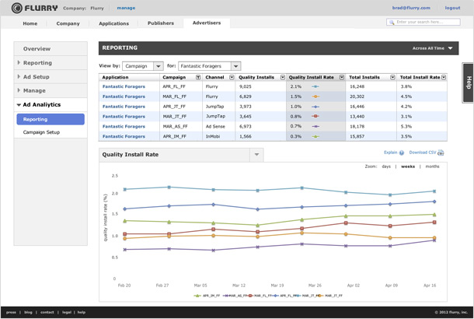The height and width of the screenshot is (319, 474).
Task: Open the Across All Time range dropdown
Action: (432, 48)
